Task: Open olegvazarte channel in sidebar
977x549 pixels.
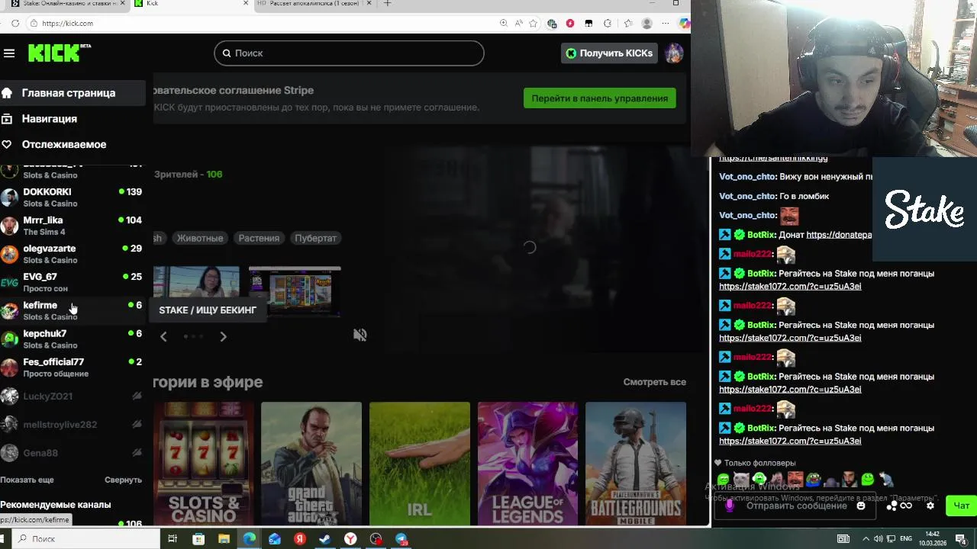Action: (x=73, y=254)
